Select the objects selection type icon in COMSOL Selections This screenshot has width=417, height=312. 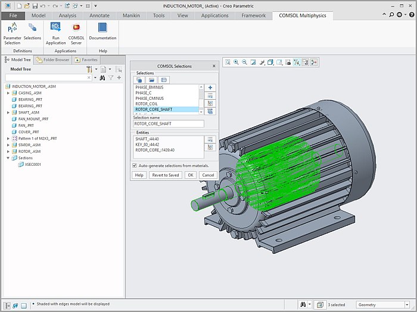139,80
